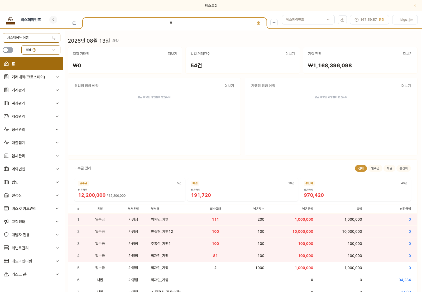Open the 거래내역(크로스페이) menu
Screen dimensions: 422x292
(31, 77)
